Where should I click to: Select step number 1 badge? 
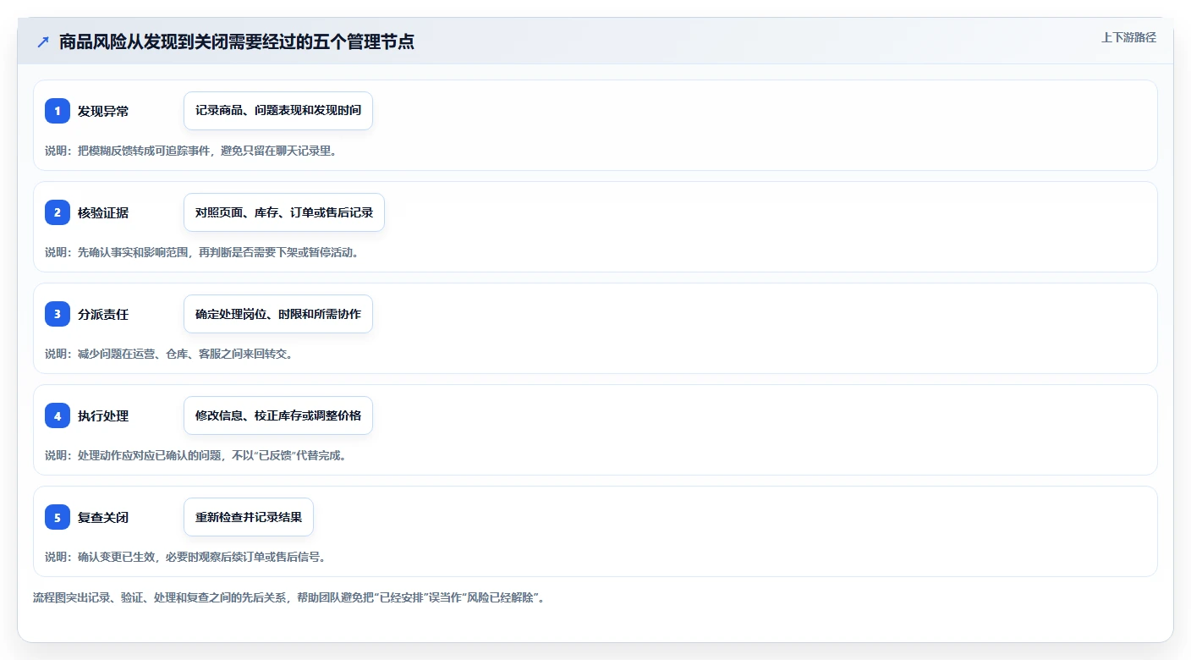click(x=58, y=111)
